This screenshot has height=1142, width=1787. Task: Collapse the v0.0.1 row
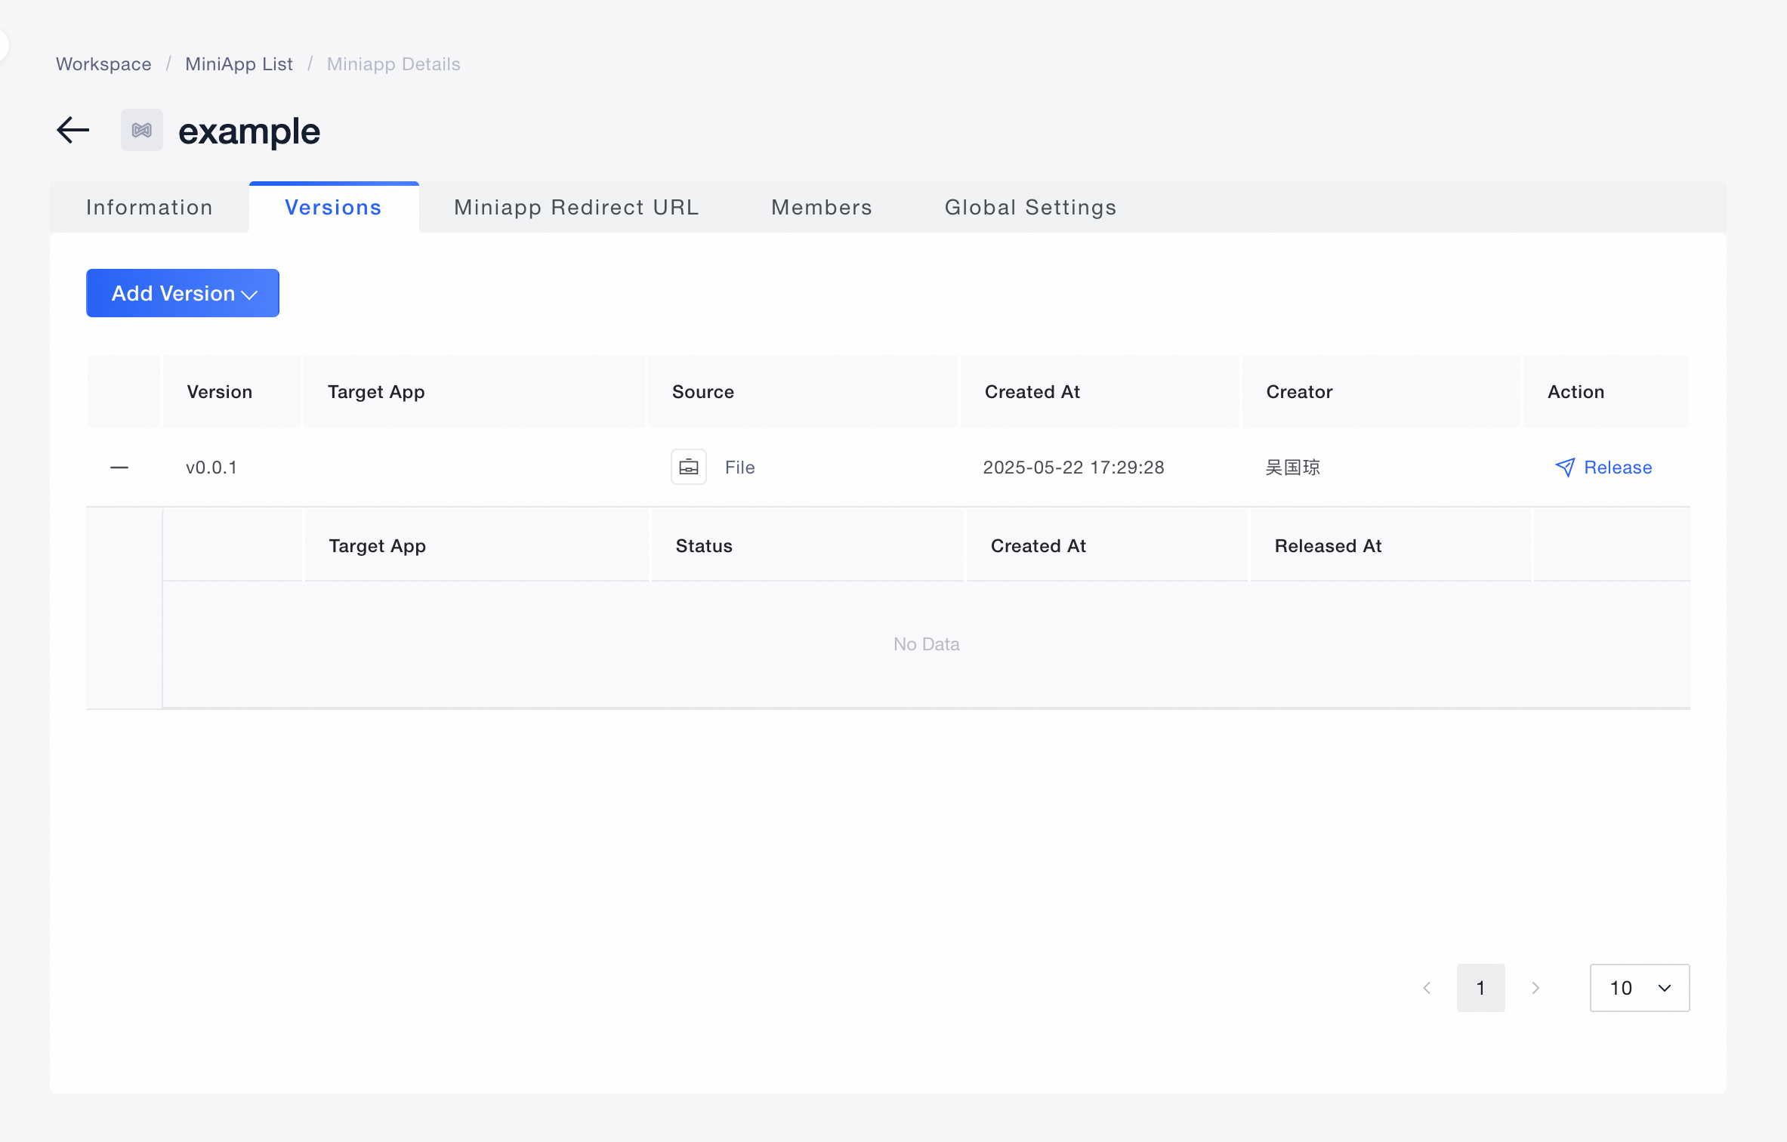coord(119,468)
